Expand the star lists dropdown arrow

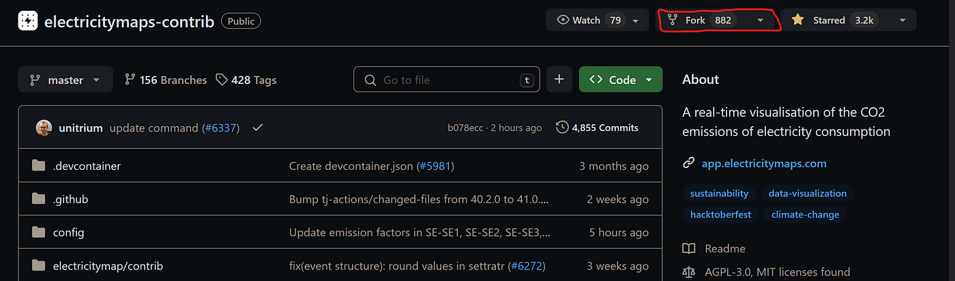coord(903,20)
